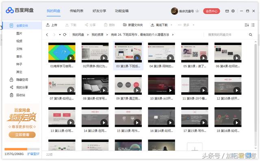260x161 pixels.
Task: Click the expand to 5T capacity link
Action: 33,154
